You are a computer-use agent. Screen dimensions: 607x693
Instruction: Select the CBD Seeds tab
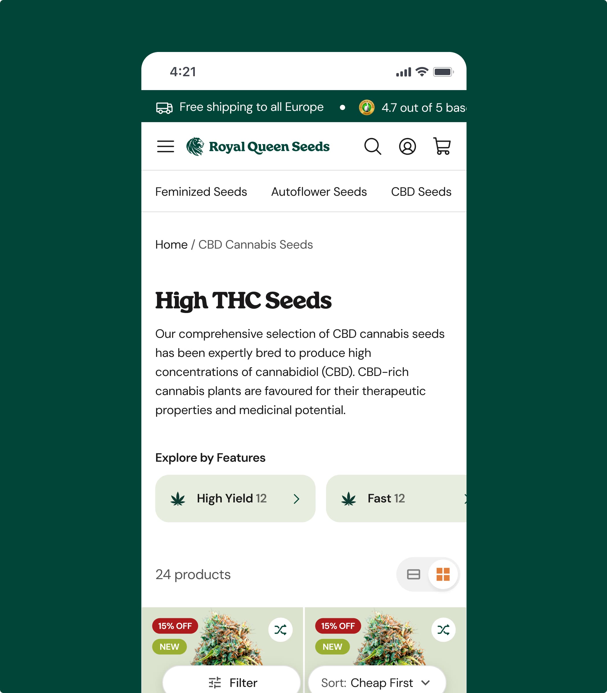(x=421, y=192)
